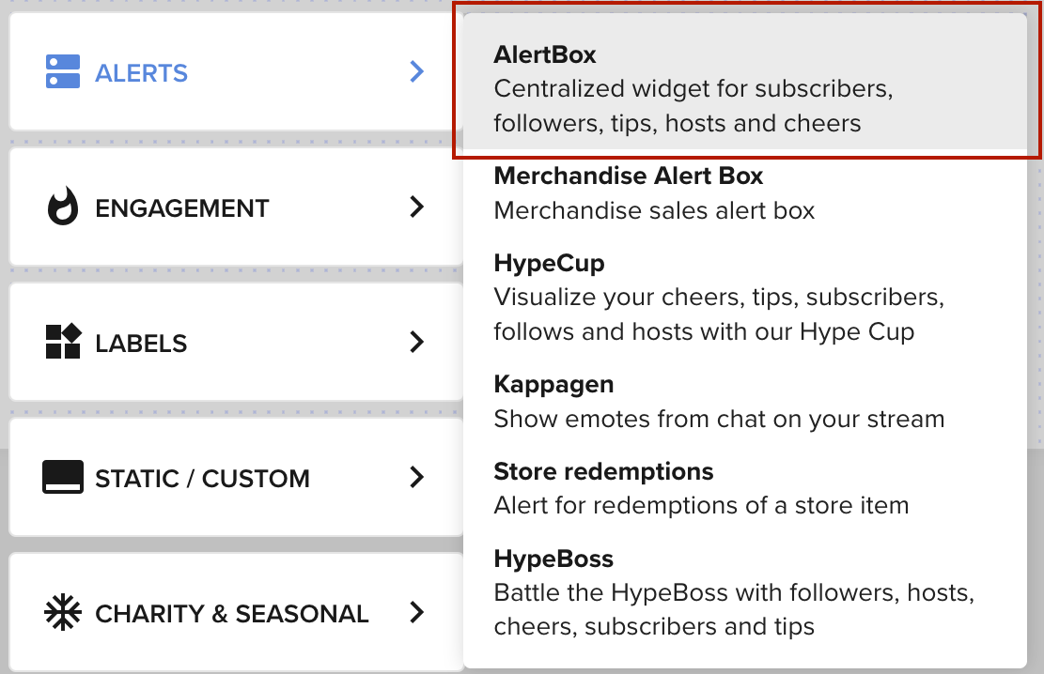This screenshot has height=674, width=1044.
Task: Click the 'Centralized widget for subscribers' description
Action: (x=693, y=106)
